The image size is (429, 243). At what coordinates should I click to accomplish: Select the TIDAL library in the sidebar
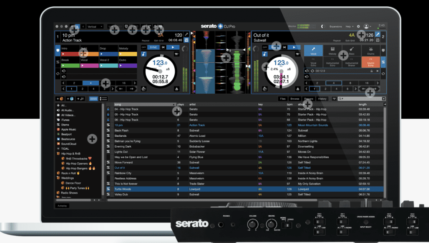coord(65,149)
